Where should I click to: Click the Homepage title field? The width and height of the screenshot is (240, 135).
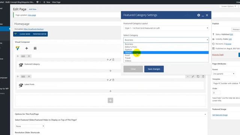point(67,24)
